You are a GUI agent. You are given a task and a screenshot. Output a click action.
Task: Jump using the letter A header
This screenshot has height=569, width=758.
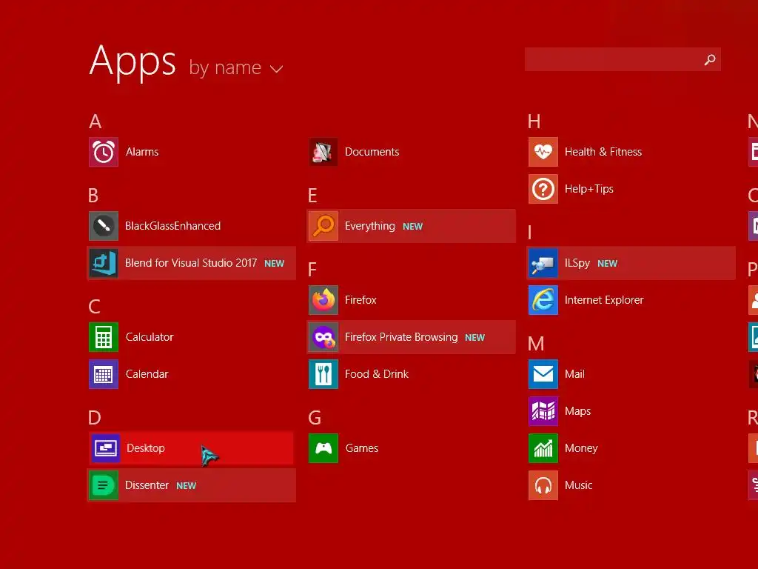point(95,122)
